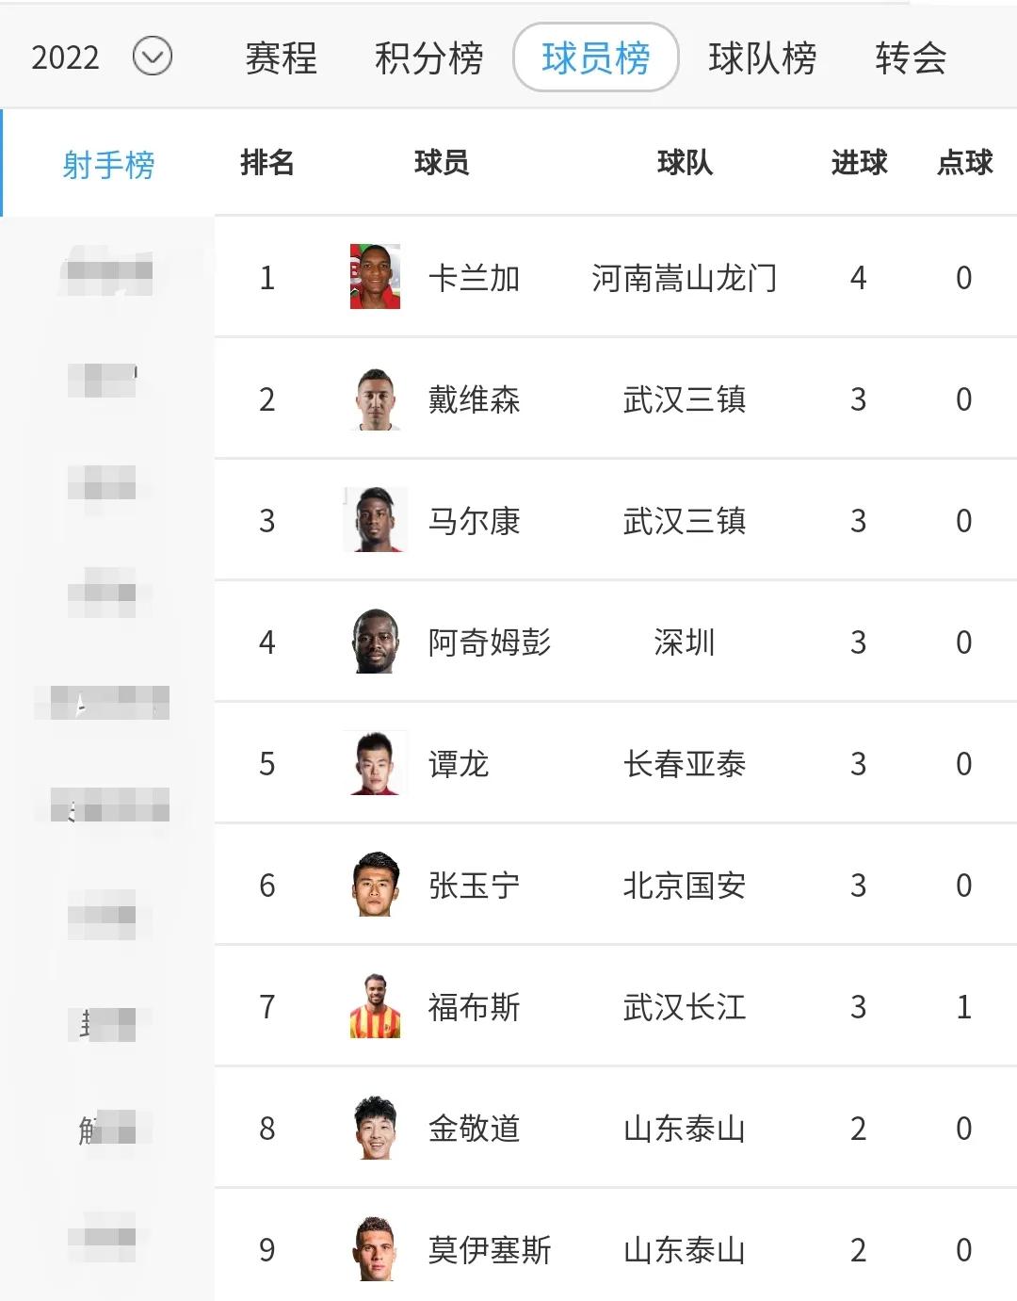The width and height of the screenshot is (1017, 1301).
Task: Click the 深圳 team name
Action: 685,642
